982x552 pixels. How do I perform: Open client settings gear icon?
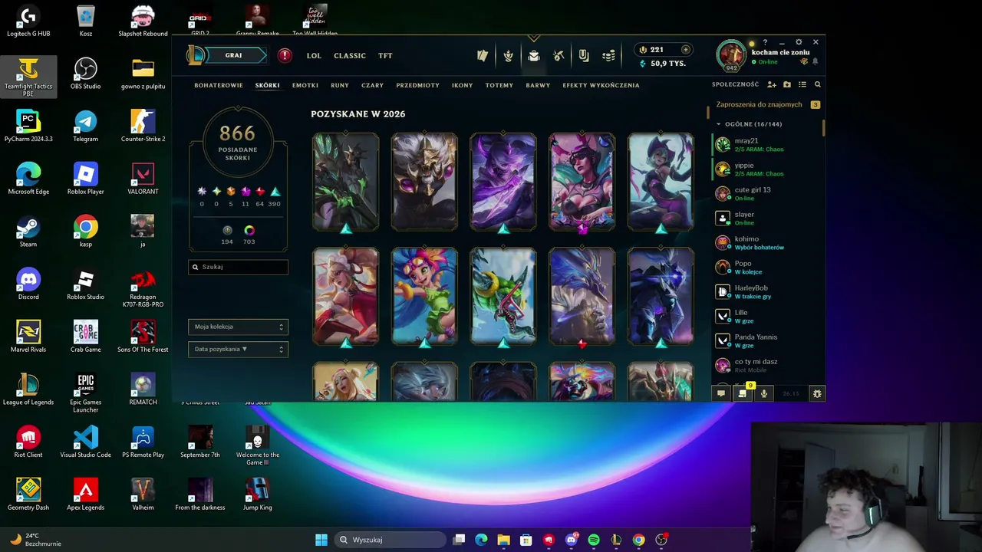pyautogui.click(x=799, y=42)
